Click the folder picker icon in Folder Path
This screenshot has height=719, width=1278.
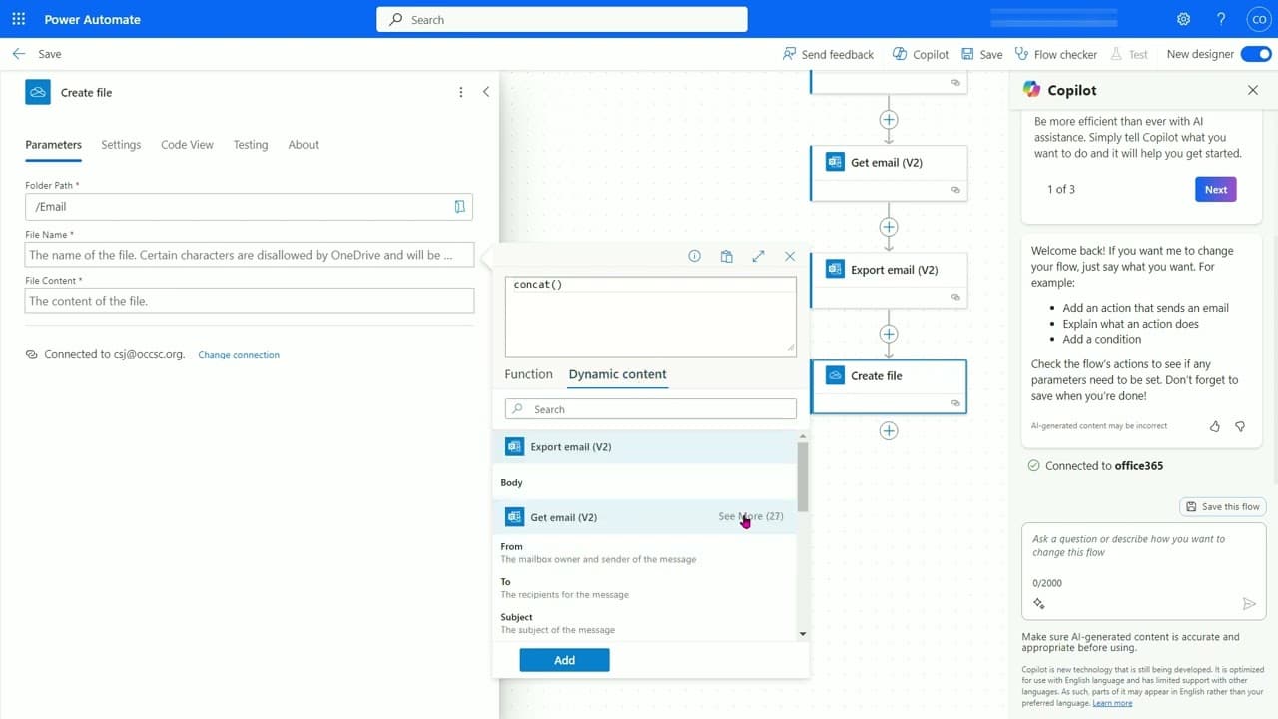459,207
